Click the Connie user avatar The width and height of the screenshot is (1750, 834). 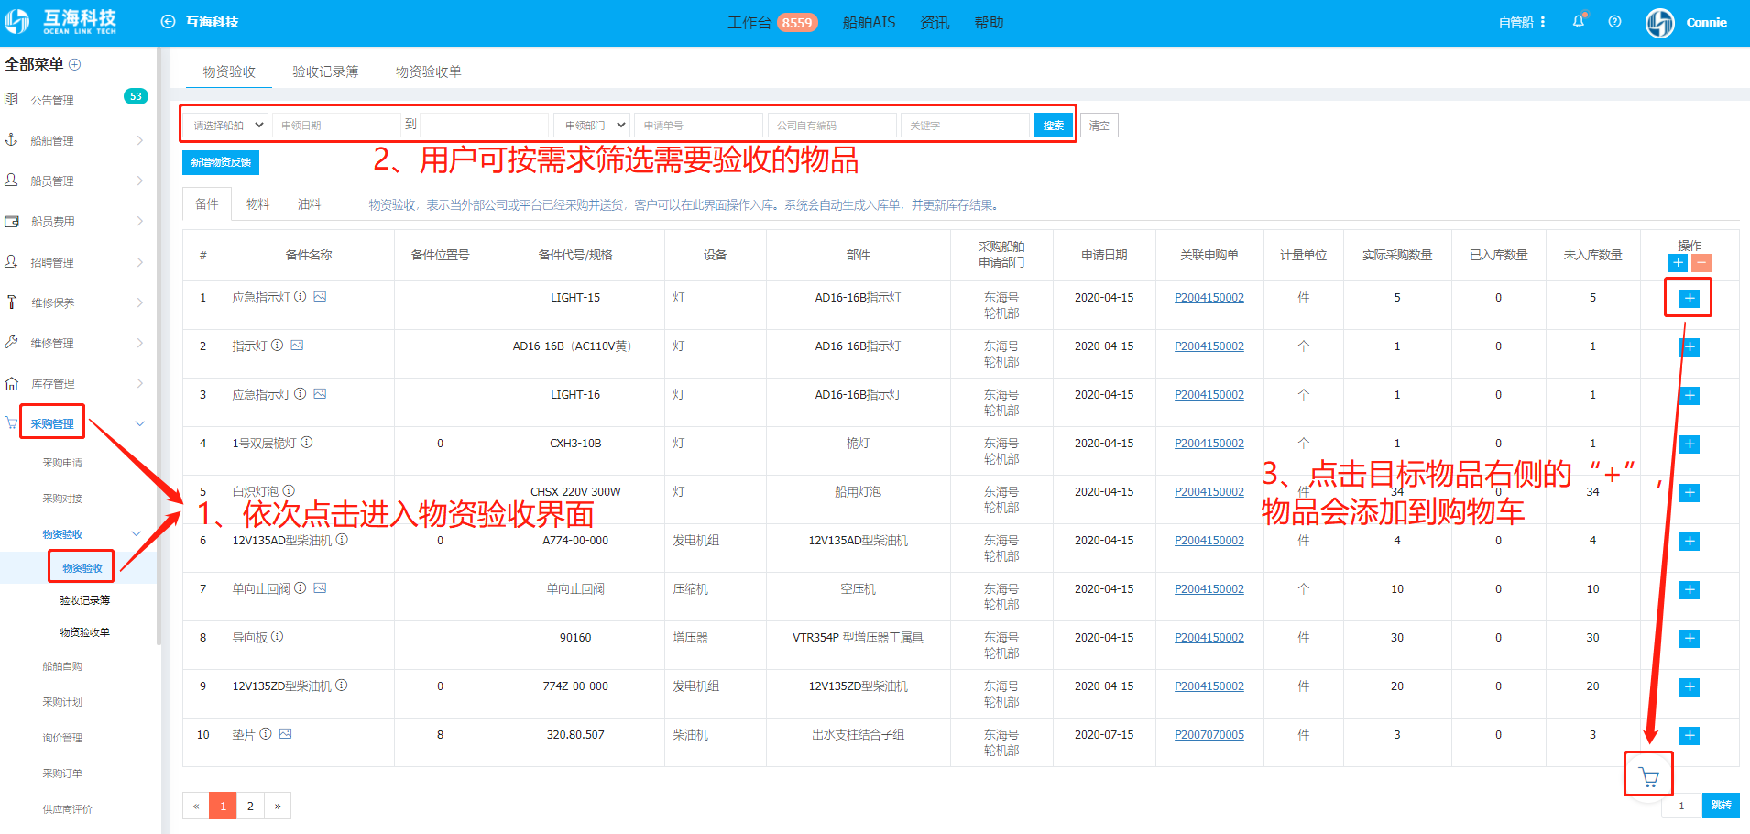pyautogui.click(x=1659, y=23)
